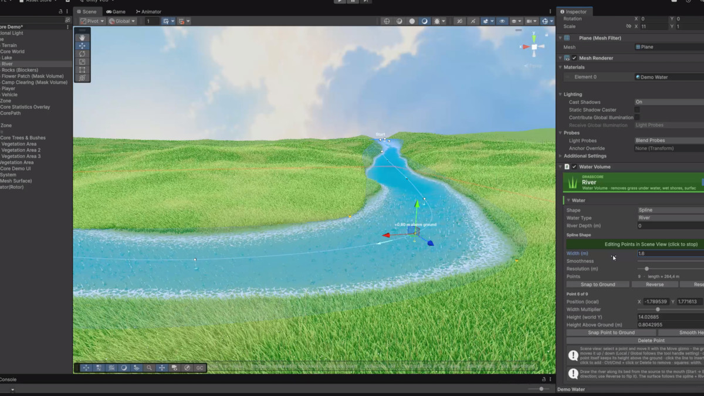Open the Gizmos dropdown

coord(547,21)
